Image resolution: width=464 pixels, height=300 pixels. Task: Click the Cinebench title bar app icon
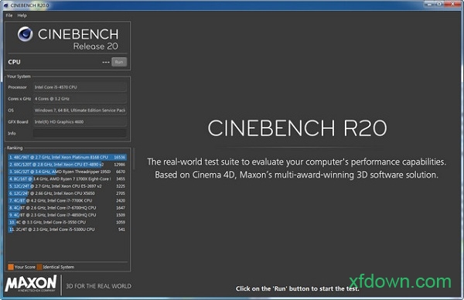click(6, 5)
